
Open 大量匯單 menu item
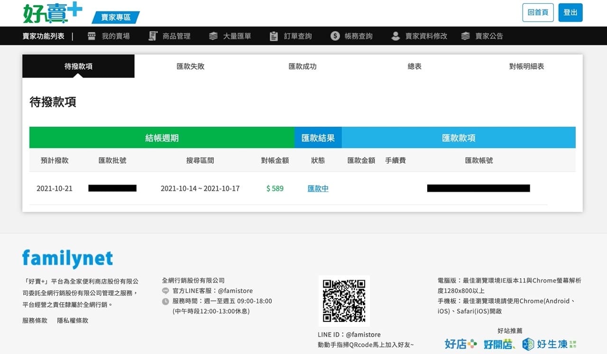[x=237, y=36]
